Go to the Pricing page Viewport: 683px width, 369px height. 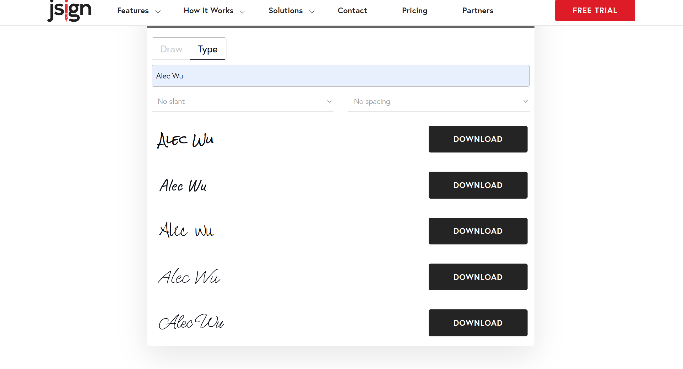[415, 11]
